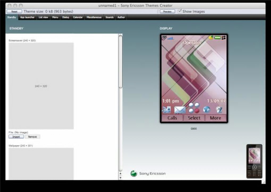Open the Dialog tab
Image resolution: width=271 pixels, height=192 pixels.
coord(66,17)
